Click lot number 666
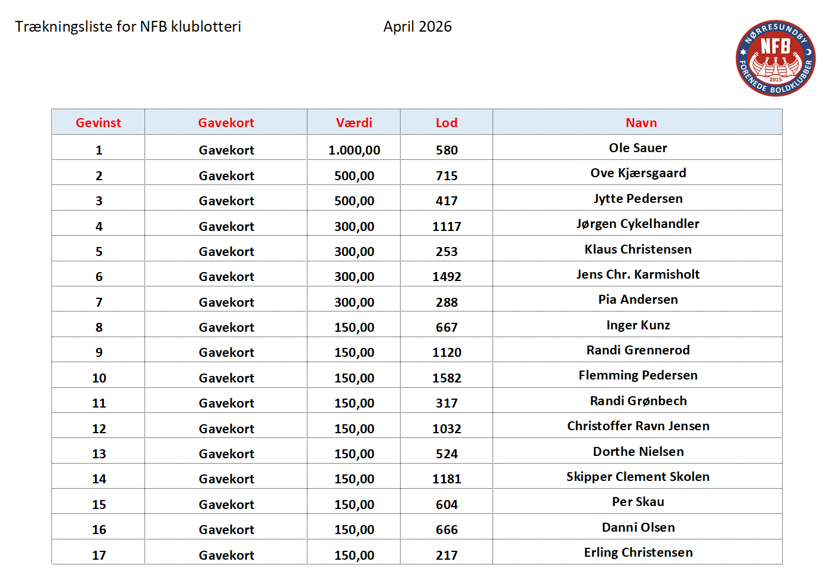 tap(446, 530)
